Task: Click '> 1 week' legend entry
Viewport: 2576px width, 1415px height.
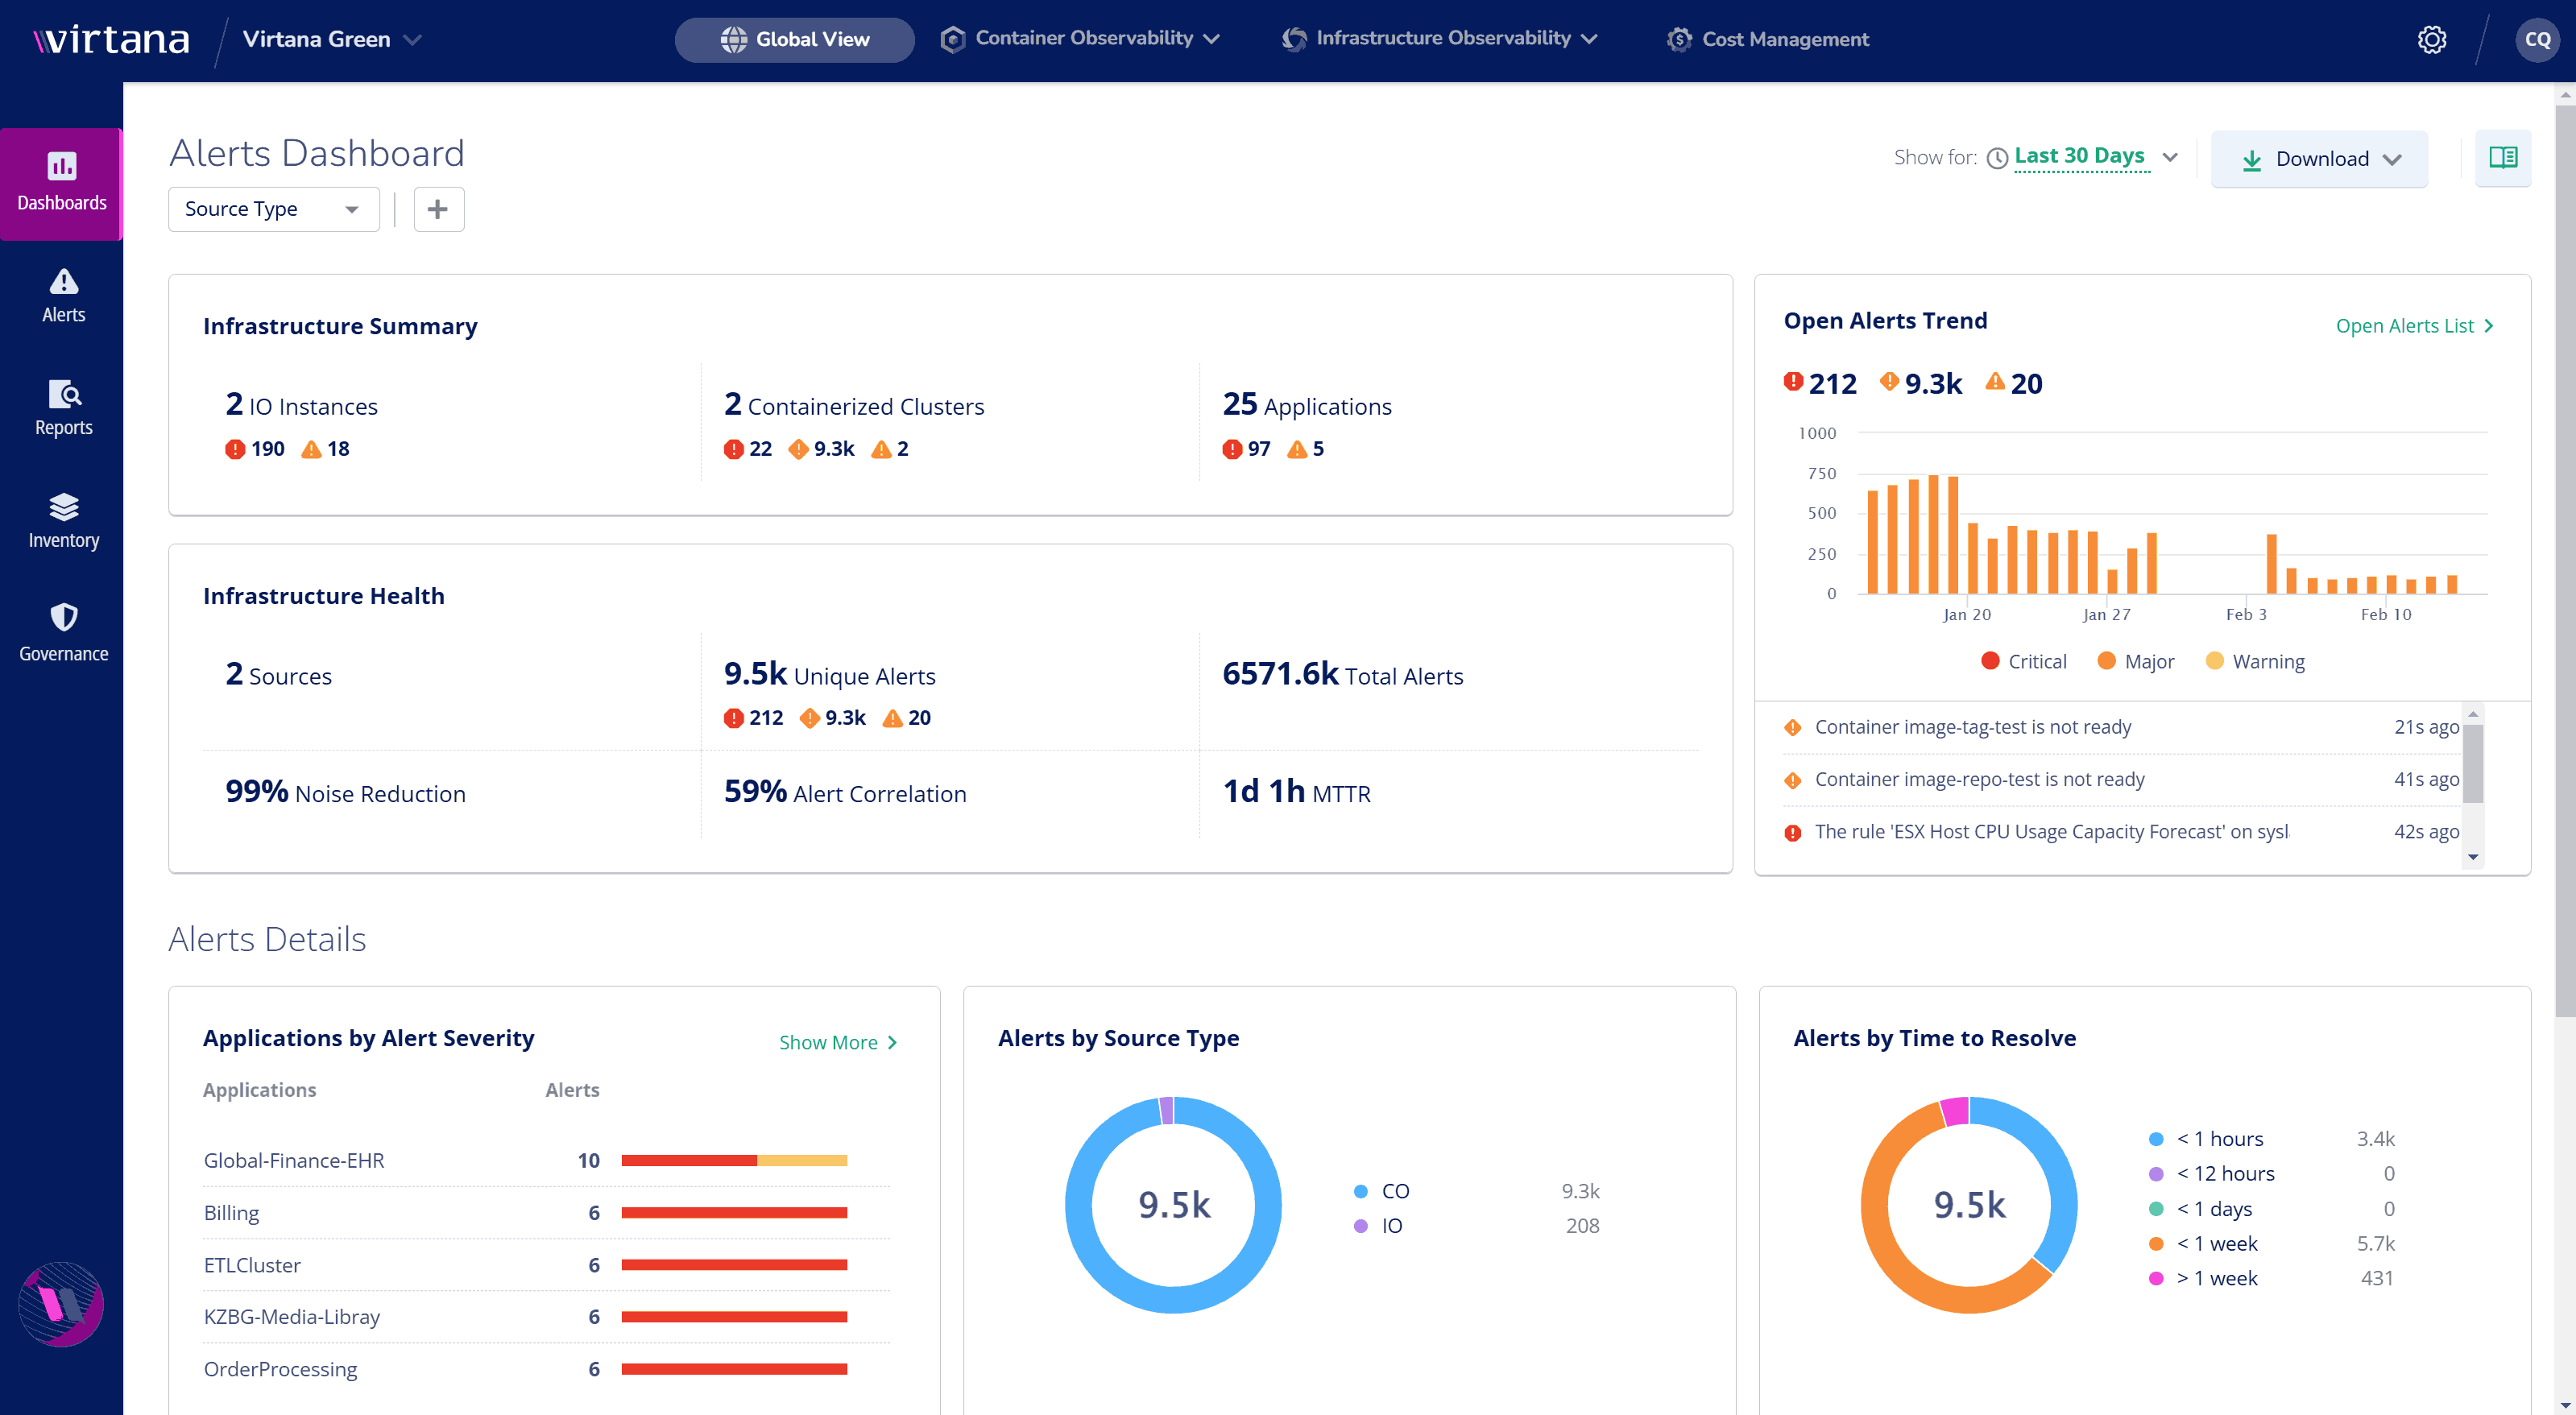Action: click(2204, 1278)
